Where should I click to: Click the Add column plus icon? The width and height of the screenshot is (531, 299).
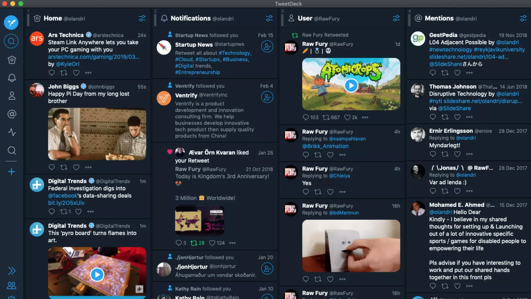11,172
